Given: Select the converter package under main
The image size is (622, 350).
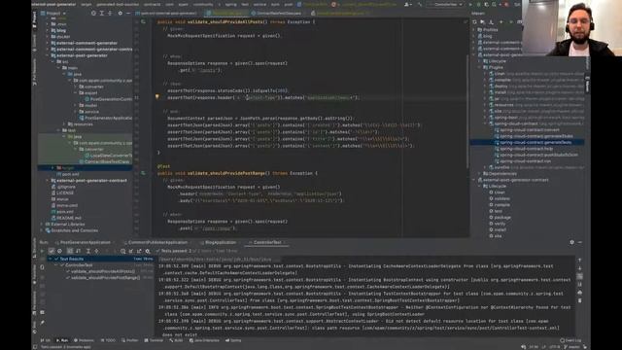Looking at the screenshot, I should (x=91, y=87).
